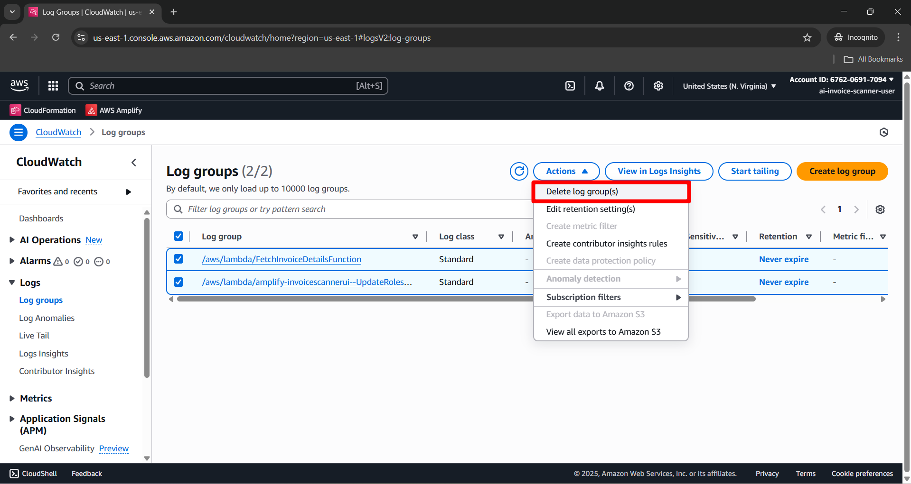Screen dimensions: 911x484
Task: Uncheck the select-all log groups checkbox
Action: (x=178, y=236)
